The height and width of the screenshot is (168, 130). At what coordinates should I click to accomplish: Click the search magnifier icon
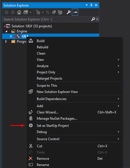click(x=93, y=19)
